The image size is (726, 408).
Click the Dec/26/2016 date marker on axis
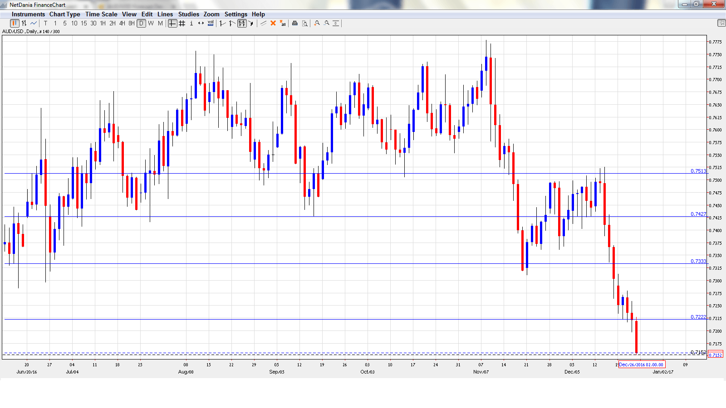[x=642, y=364]
